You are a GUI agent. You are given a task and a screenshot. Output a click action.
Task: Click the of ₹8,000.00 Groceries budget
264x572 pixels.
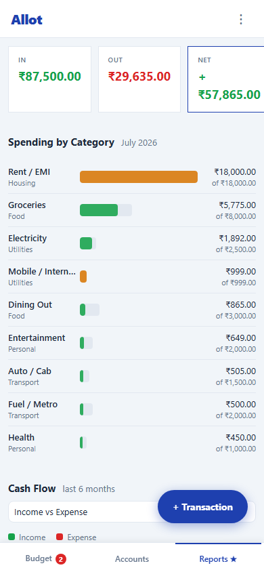[236, 216]
